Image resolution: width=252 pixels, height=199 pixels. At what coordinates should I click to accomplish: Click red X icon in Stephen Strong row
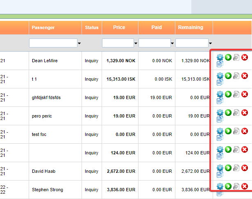pyautogui.click(x=245, y=186)
